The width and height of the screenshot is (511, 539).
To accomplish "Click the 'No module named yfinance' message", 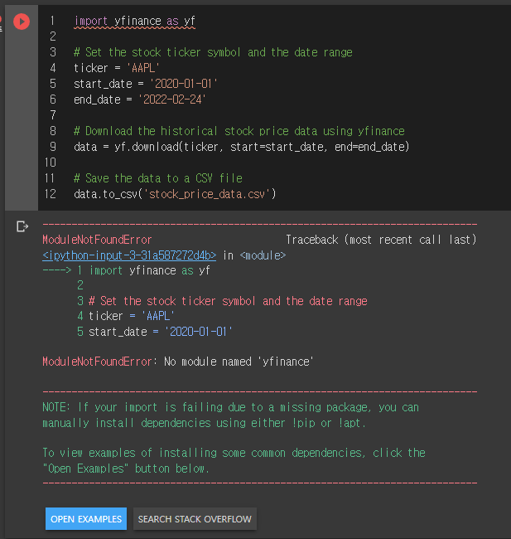I will click(239, 362).
